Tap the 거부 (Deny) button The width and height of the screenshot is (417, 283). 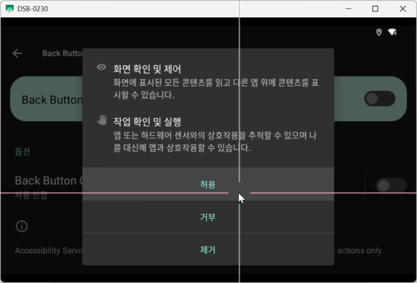click(x=208, y=217)
